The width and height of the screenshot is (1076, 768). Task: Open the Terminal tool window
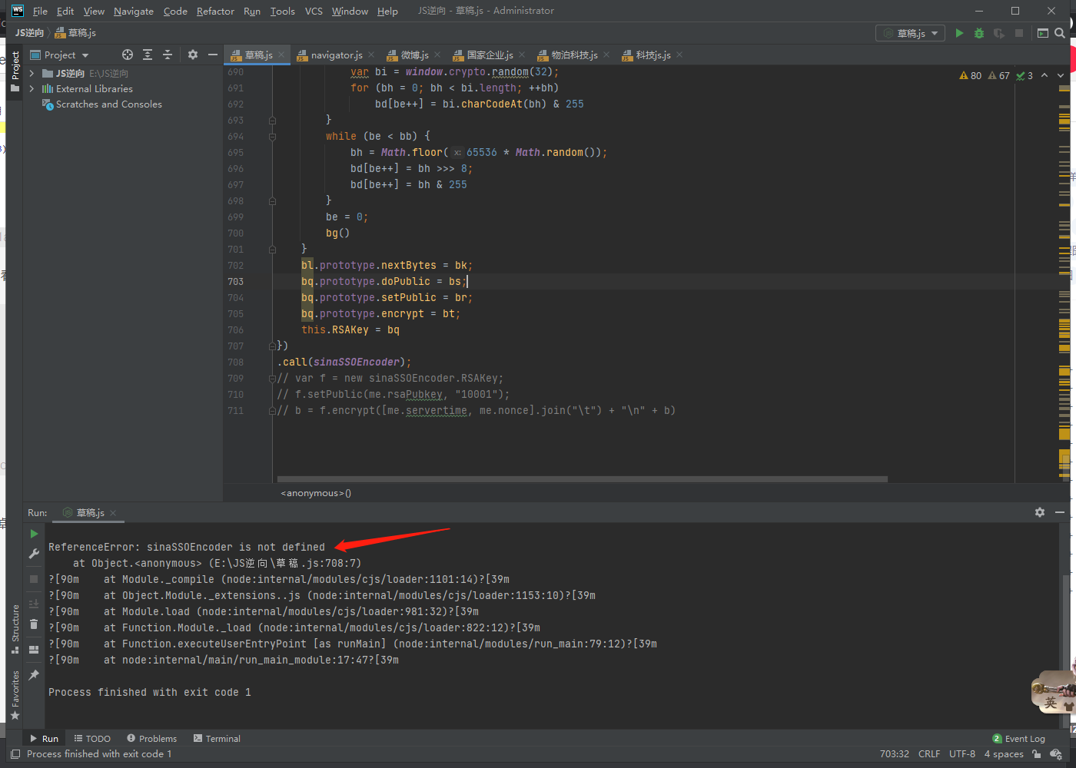tap(217, 739)
